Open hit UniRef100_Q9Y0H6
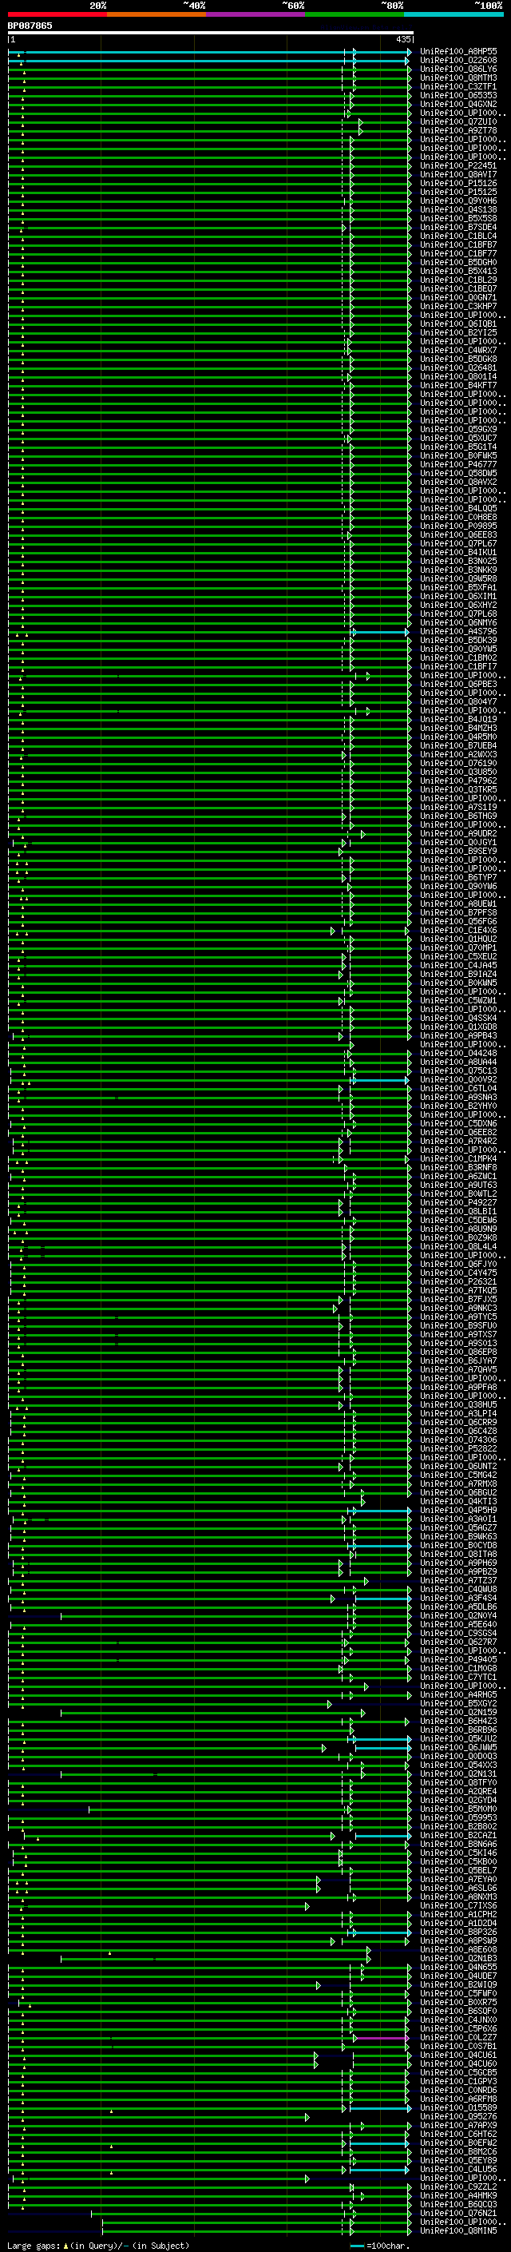 (458, 201)
